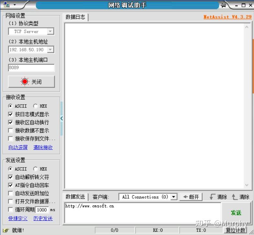Enable 循环周期 checkbox
This screenshot has height=235, width=254.
point(10,209)
